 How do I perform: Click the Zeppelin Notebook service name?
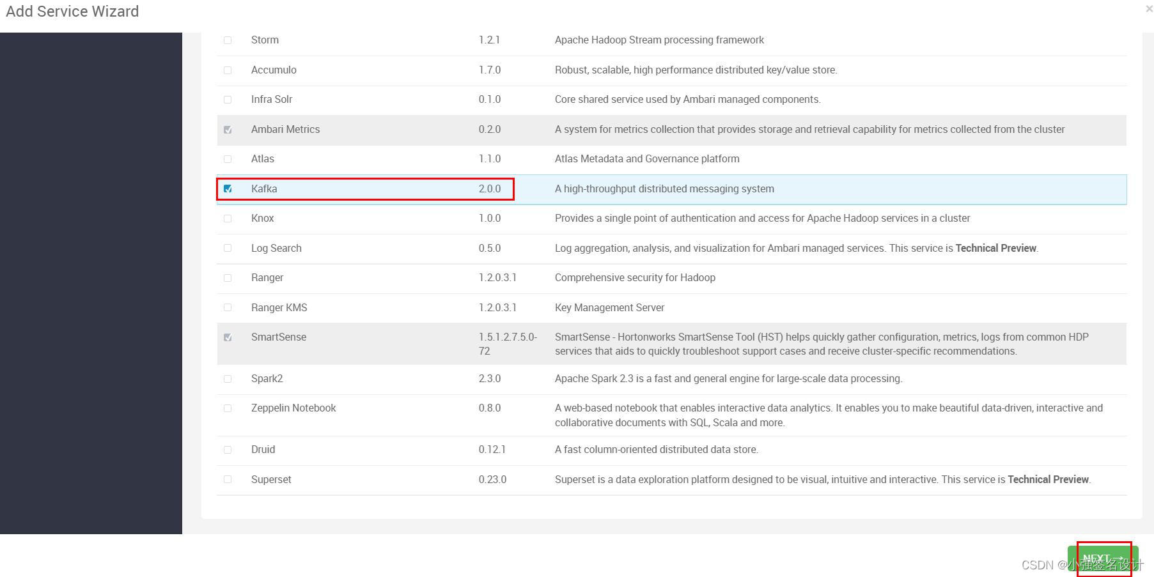click(x=293, y=408)
